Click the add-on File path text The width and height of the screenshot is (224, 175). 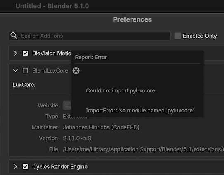click(x=143, y=149)
